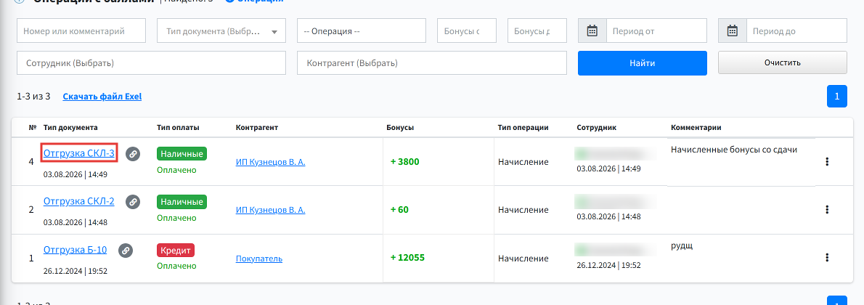Open the Сотрудник (Выбрать) selector
The image size is (864, 305).
point(152,63)
